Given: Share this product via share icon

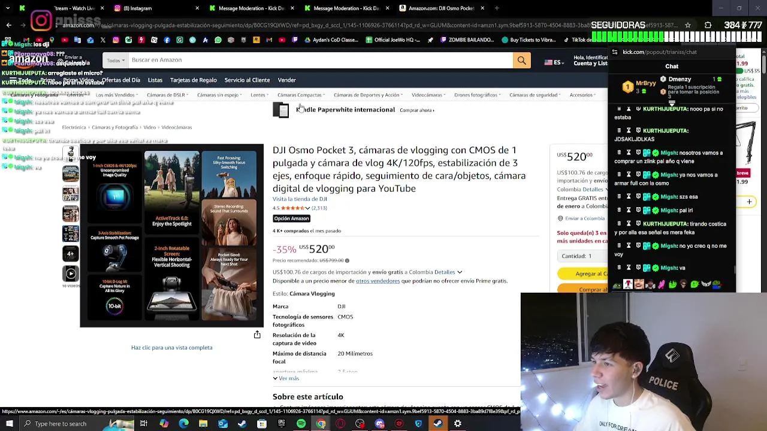Looking at the screenshot, I should tap(257, 335).
